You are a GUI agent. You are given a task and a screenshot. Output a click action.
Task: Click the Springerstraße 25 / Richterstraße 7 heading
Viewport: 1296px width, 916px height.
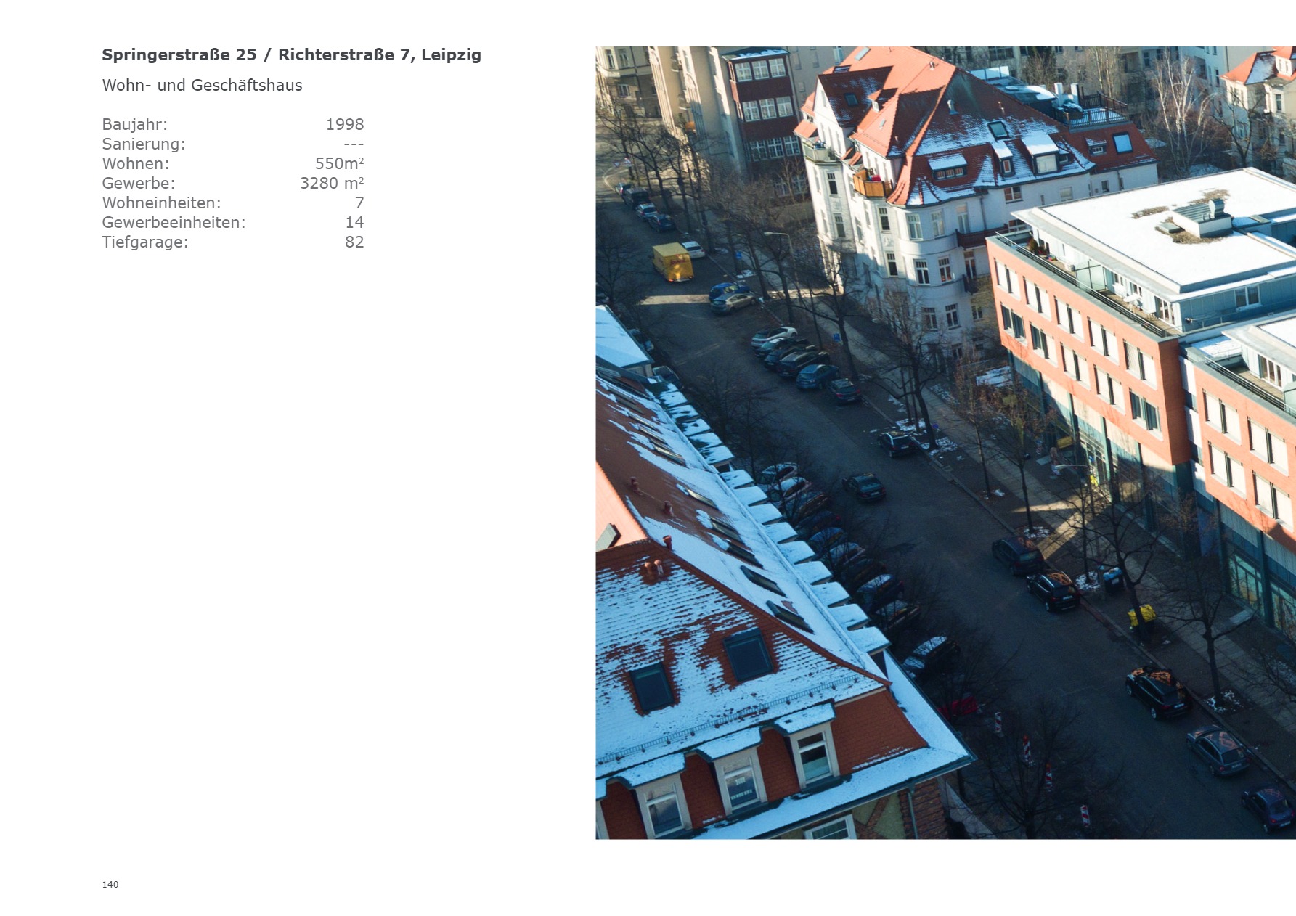click(x=291, y=55)
